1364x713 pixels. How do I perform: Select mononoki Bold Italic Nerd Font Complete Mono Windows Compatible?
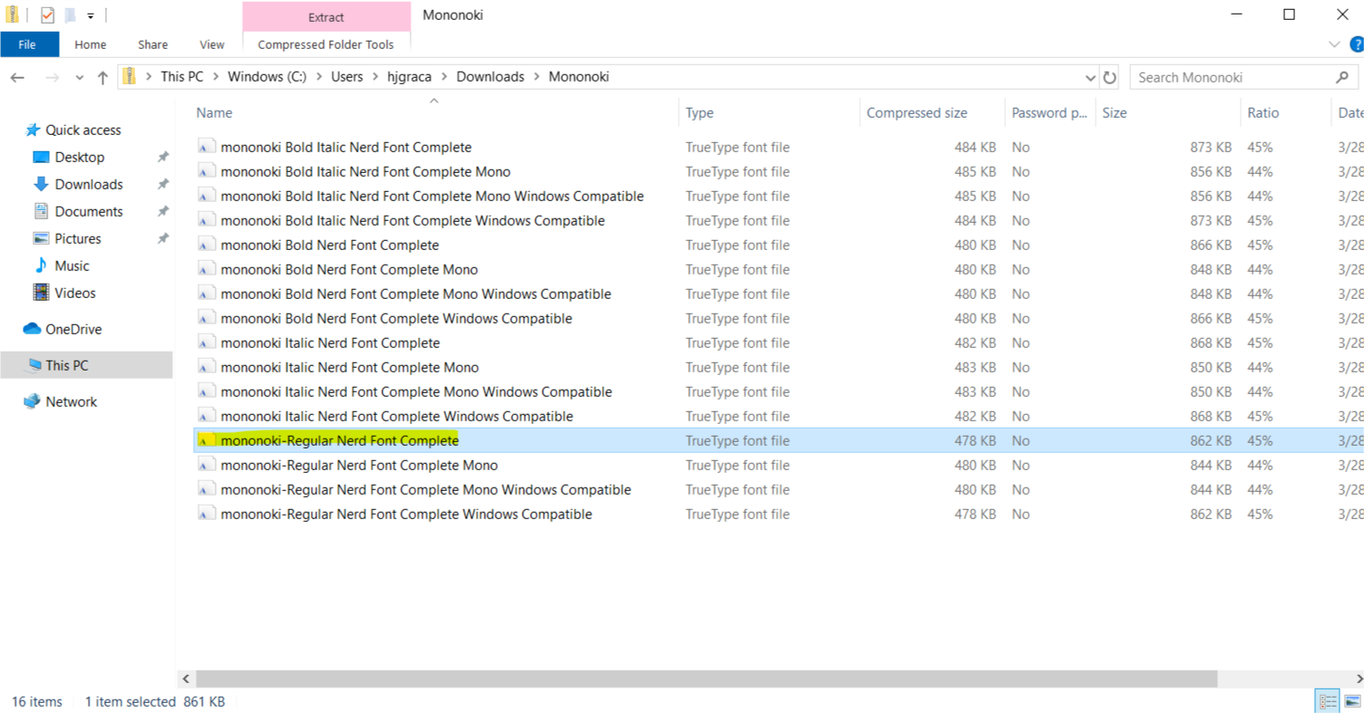coord(432,196)
